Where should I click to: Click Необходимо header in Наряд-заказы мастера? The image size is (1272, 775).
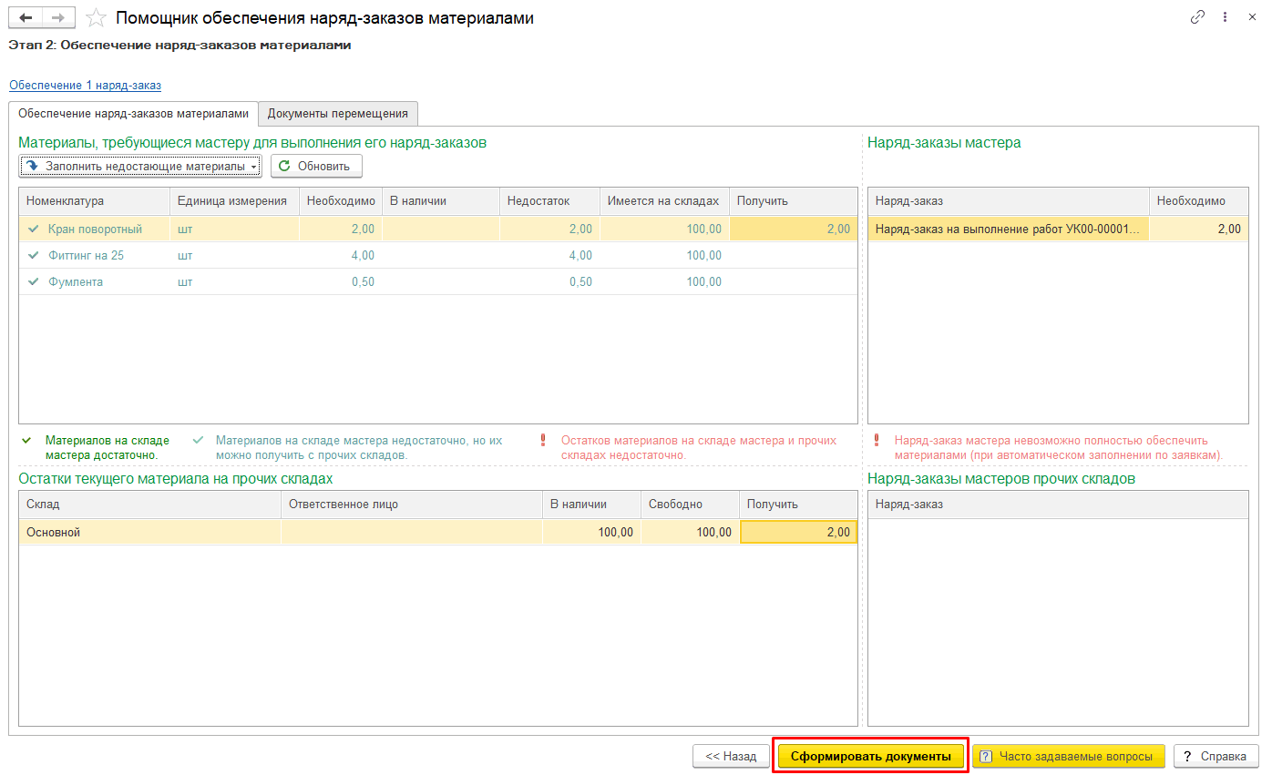pos(1199,201)
